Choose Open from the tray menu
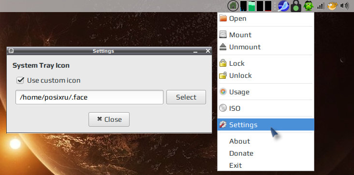The width and height of the screenshot is (354, 175). [x=265, y=18]
